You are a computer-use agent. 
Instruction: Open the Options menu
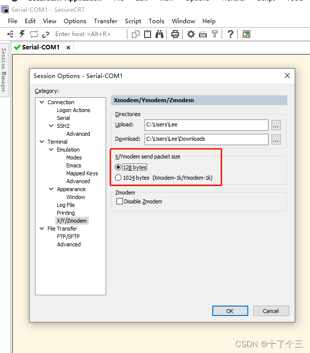[x=75, y=21]
